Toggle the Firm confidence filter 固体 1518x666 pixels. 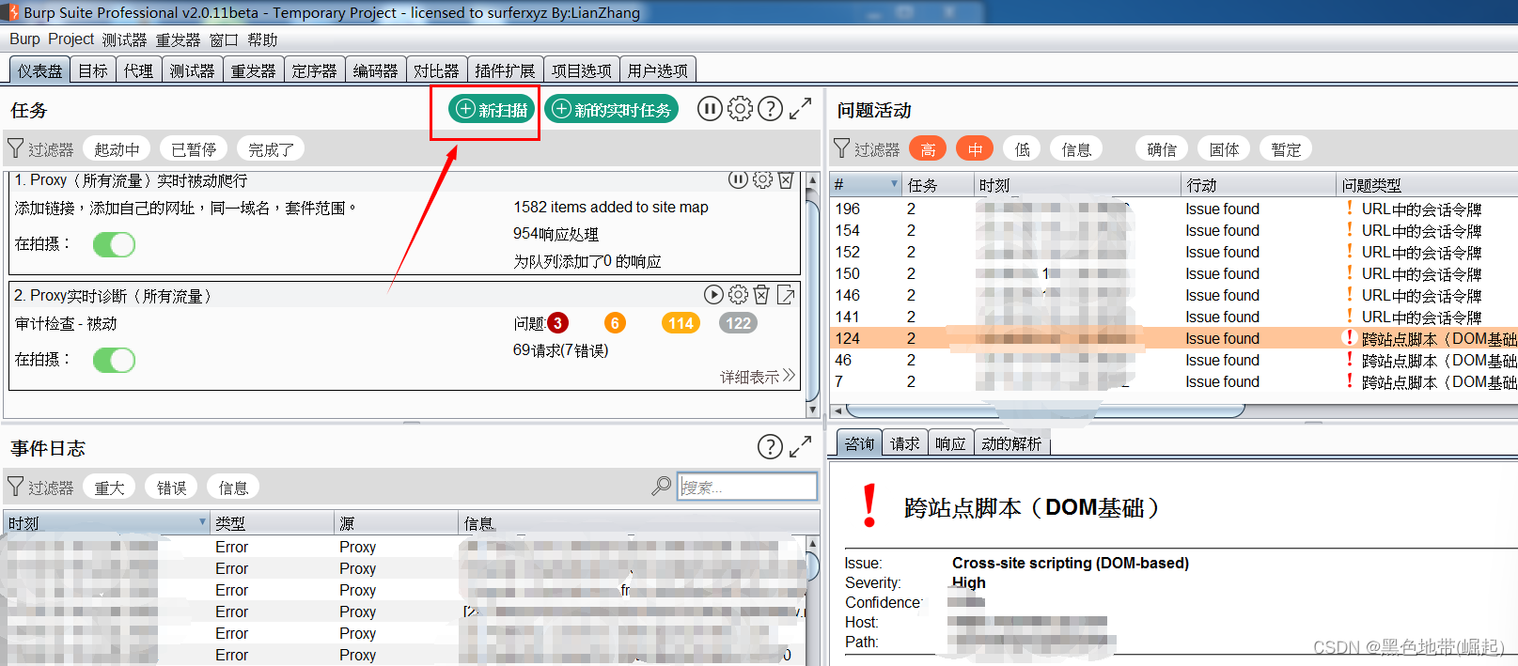[1224, 149]
